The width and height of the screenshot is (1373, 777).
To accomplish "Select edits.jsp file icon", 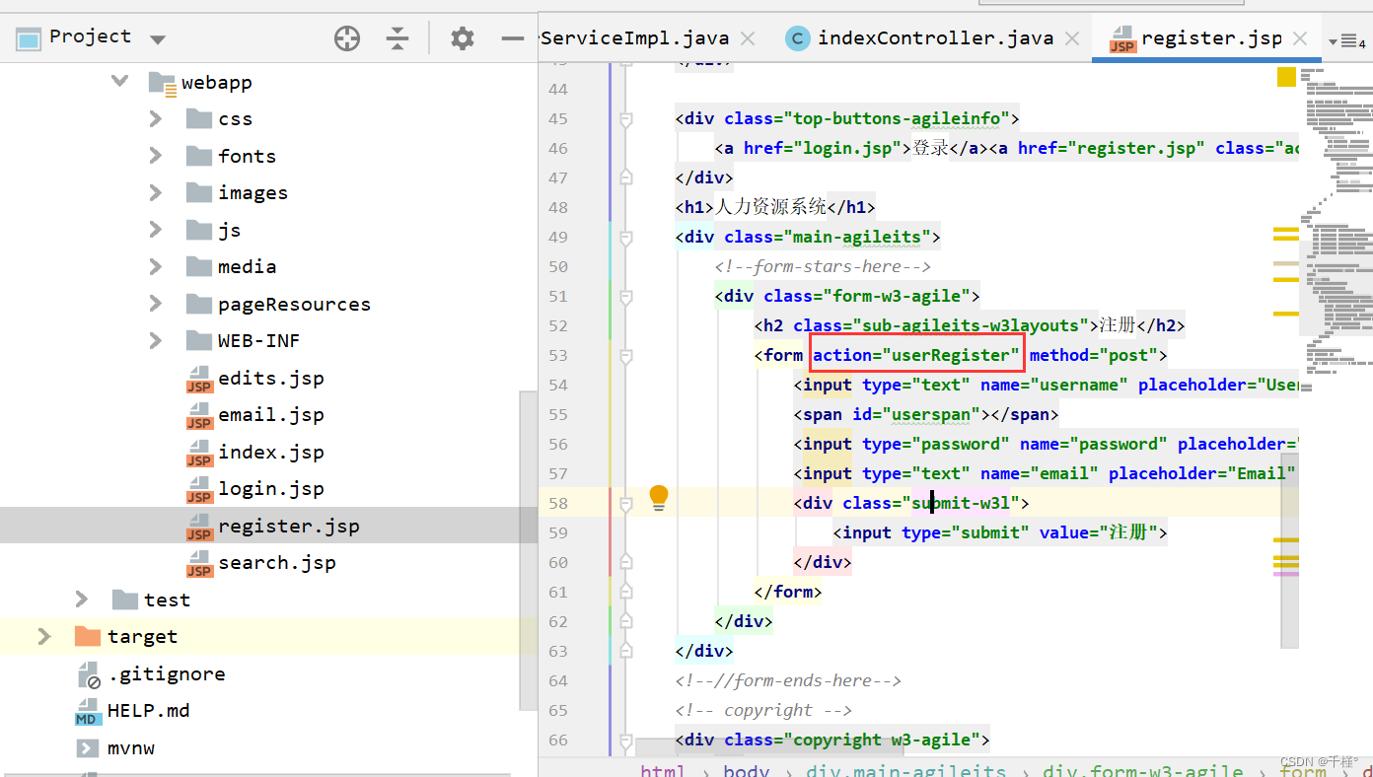I will click(x=200, y=379).
